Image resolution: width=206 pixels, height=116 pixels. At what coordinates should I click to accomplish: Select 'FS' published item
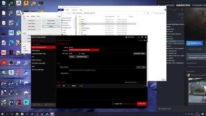click(x=43, y=57)
